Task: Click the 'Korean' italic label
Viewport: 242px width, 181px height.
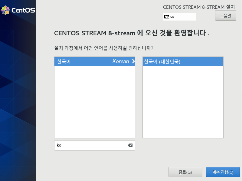Action: [x=120, y=61]
